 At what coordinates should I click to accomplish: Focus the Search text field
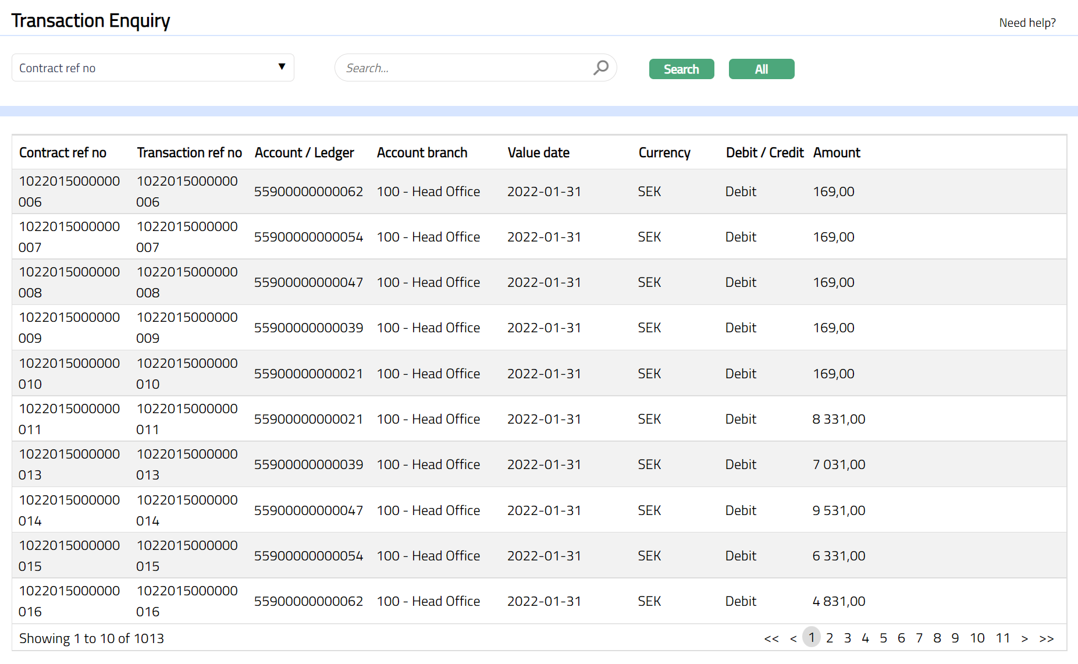point(465,68)
